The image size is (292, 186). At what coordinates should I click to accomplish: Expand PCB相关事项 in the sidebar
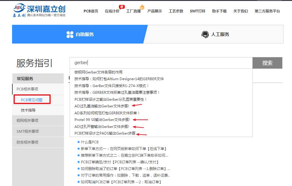(x=27, y=89)
